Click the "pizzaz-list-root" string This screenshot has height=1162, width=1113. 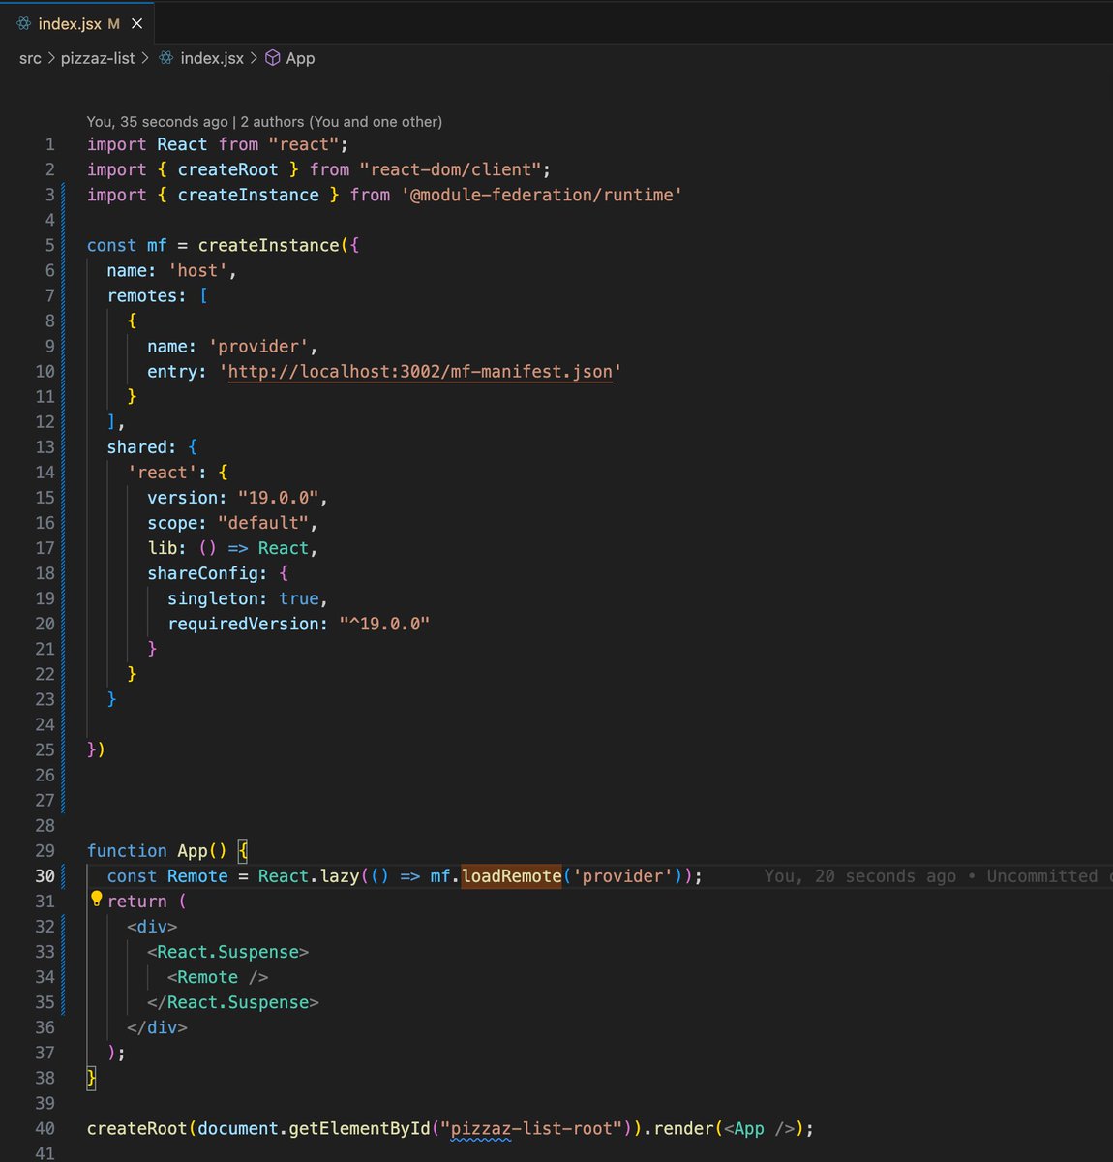tap(531, 1129)
